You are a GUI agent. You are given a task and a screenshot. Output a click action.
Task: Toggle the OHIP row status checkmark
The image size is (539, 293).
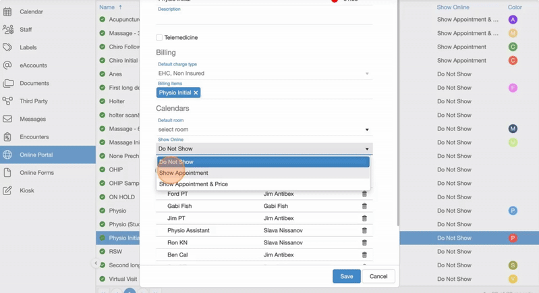click(x=103, y=170)
